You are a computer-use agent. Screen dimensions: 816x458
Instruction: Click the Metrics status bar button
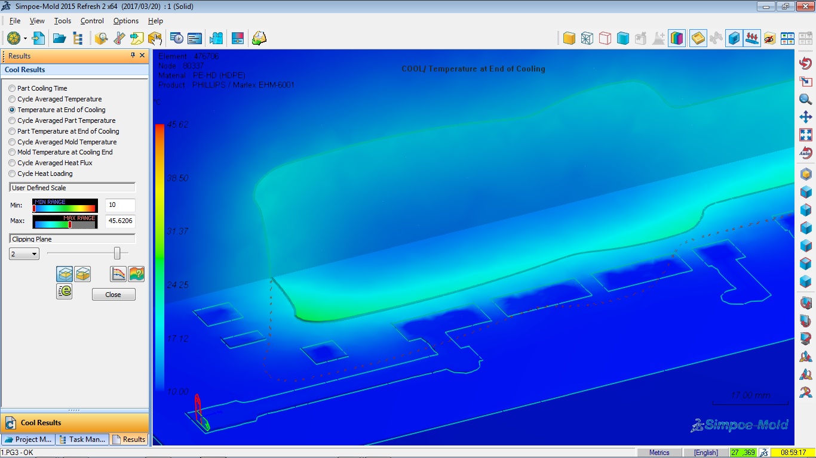point(659,453)
